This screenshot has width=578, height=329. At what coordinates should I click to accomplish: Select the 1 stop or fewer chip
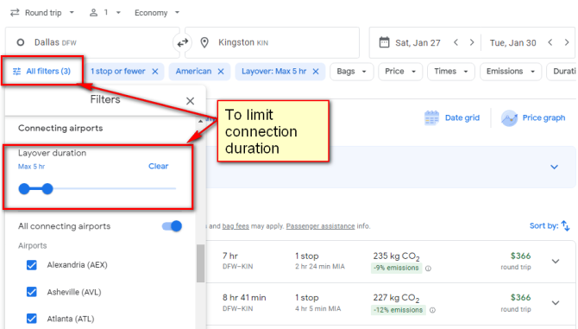point(118,71)
